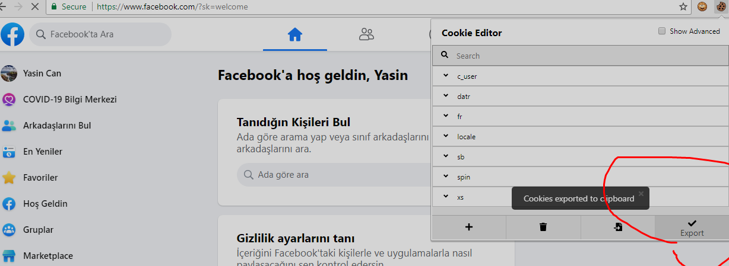Viewport: 729px width, 266px height.
Task: Open Gruplar in the left menu
Action: pos(39,230)
